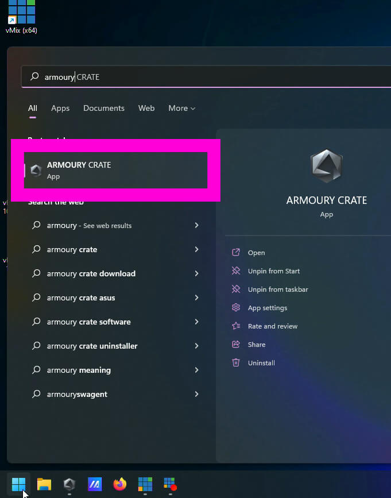Select the Web search filter tab
Image resolution: width=391 pixels, height=498 pixels.
click(146, 108)
